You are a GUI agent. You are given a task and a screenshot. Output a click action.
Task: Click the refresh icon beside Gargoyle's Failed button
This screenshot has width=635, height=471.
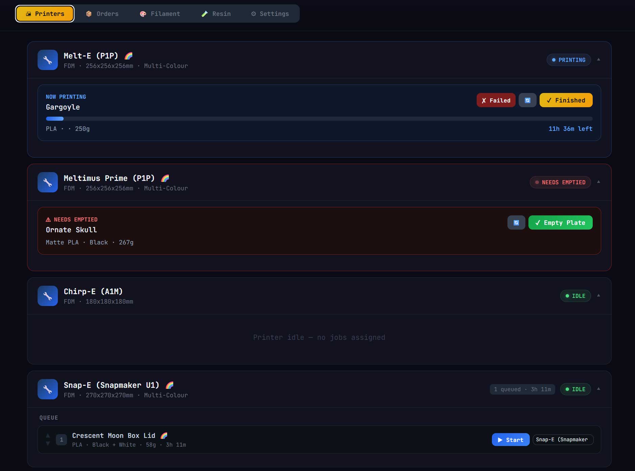(527, 100)
